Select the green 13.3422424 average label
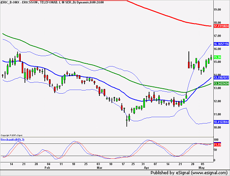 point(221,83)
